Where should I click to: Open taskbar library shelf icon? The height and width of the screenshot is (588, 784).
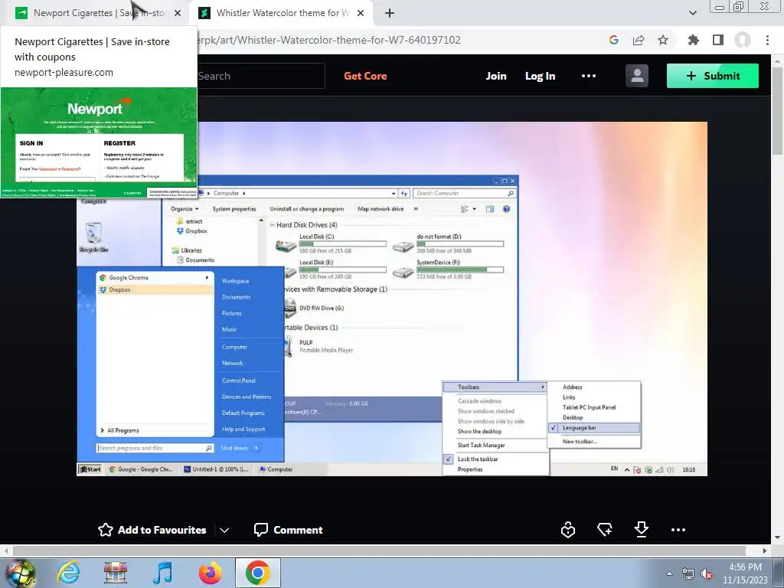pyautogui.click(x=116, y=573)
